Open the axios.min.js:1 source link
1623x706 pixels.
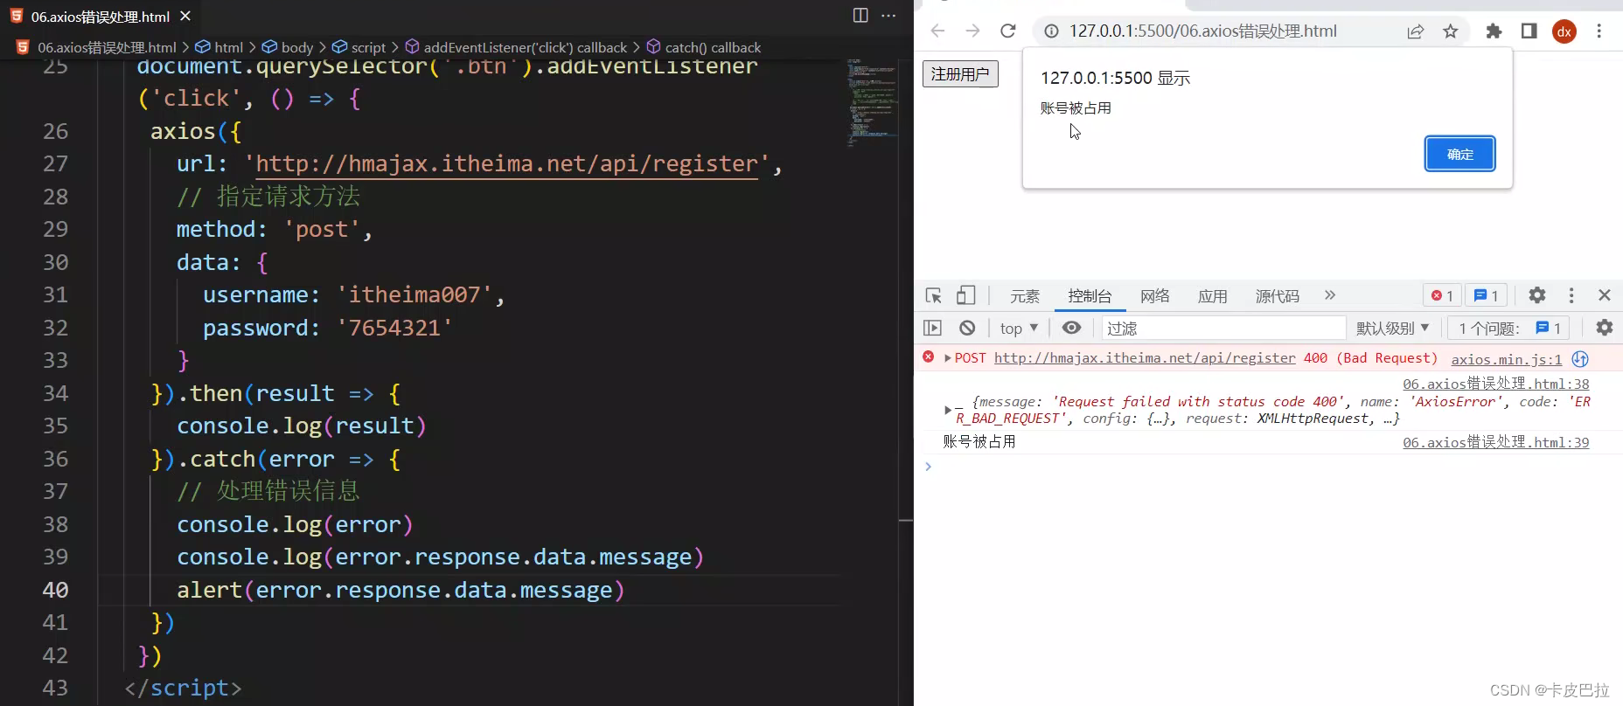coord(1507,359)
